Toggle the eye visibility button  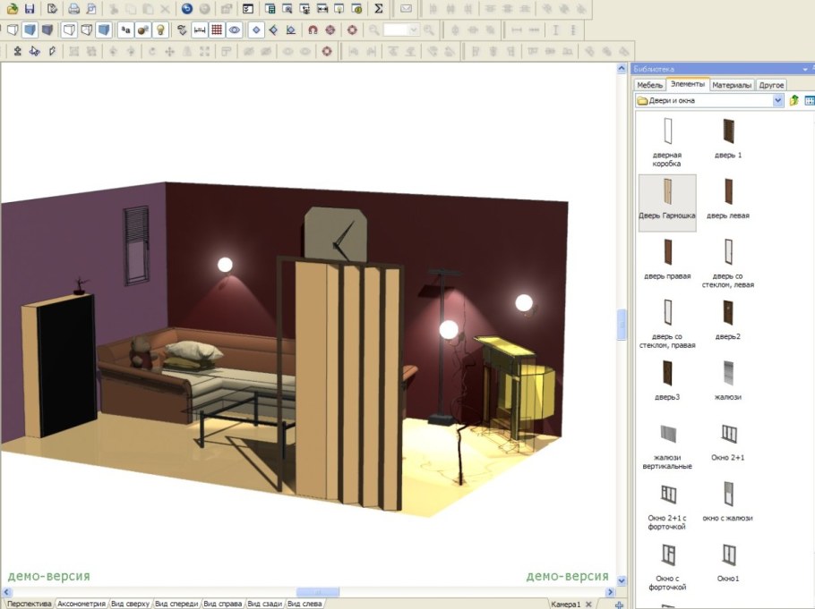point(234,30)
